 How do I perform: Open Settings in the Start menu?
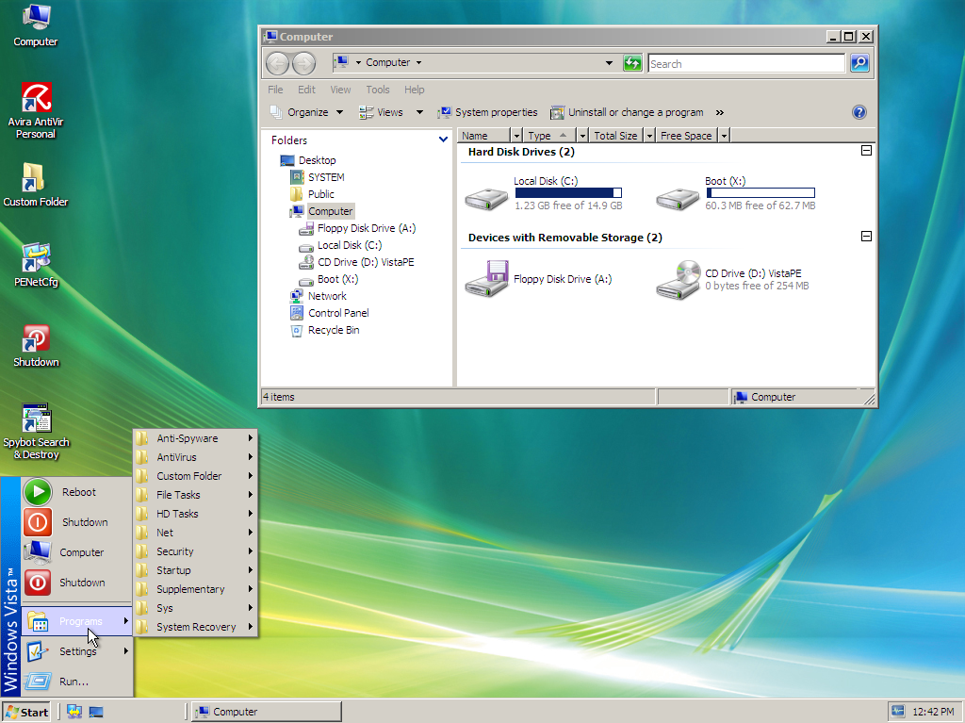77,651
